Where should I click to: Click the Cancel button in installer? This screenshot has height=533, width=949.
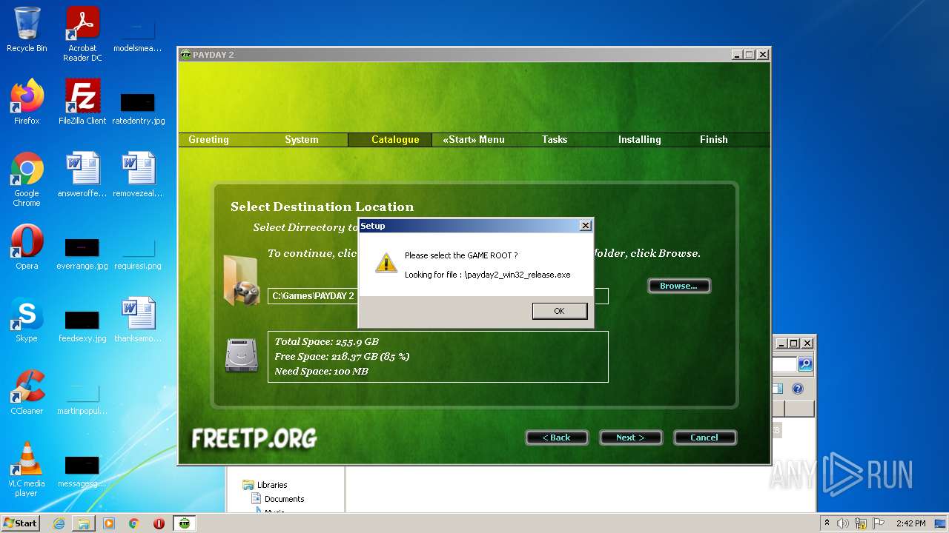[704, 438]
